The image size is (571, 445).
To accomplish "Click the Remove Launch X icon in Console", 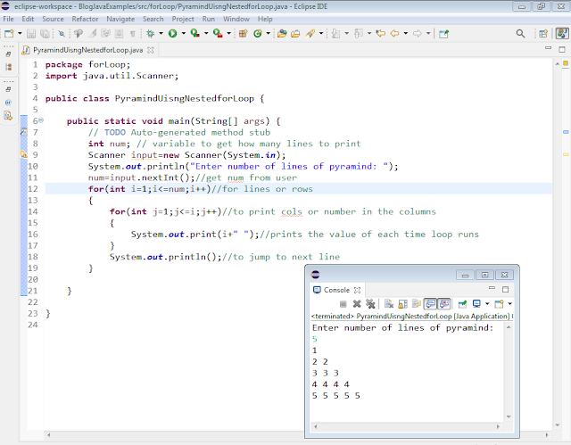I will point(357,304).
